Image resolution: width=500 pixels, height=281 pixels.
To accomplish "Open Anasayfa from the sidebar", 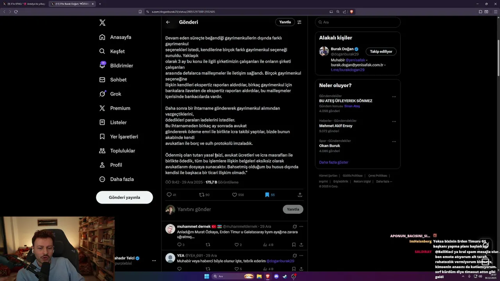I will 115,37.
